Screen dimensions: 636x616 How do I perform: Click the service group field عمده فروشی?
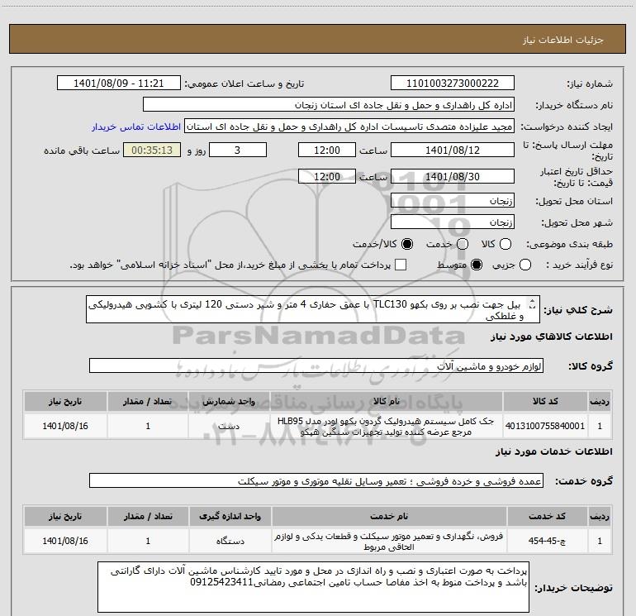point(316,480)
